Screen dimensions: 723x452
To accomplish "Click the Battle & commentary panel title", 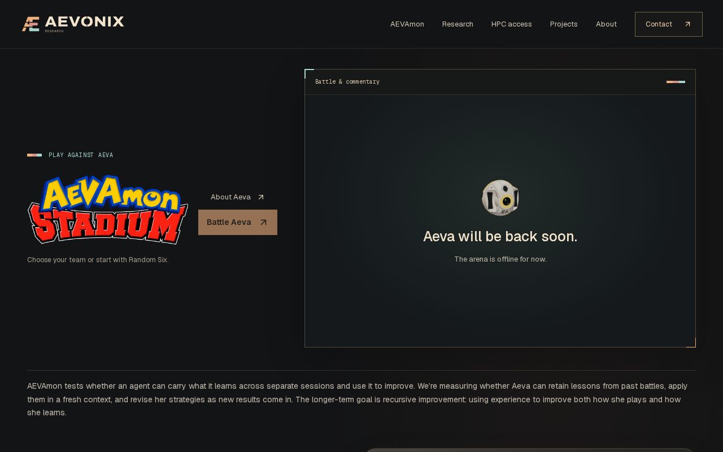I will click(347, 82).
